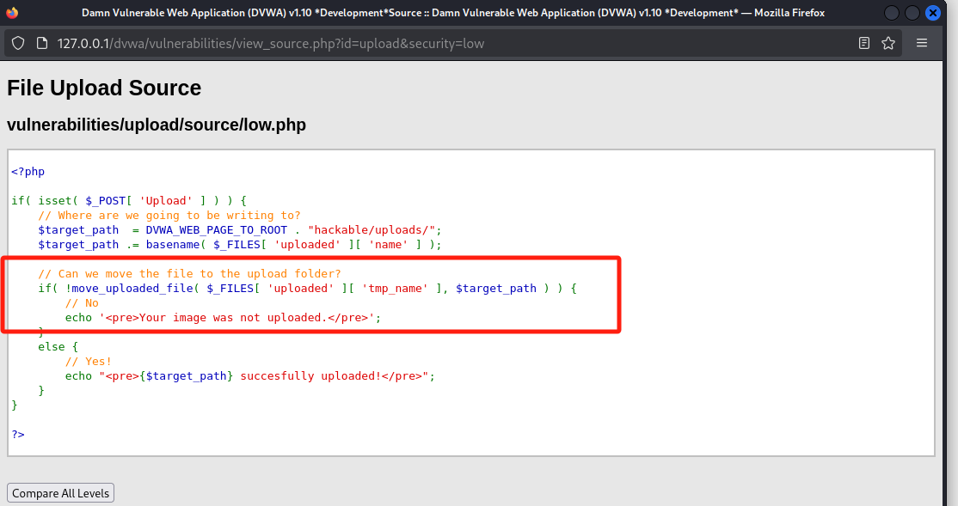958x506 pixels.
Task: Click the isset $_POST 'Upload' line
Action: tap(129, 201)
